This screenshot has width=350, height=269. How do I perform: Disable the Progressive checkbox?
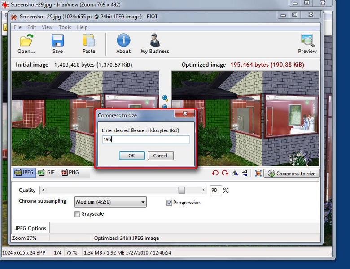(169, 203)
